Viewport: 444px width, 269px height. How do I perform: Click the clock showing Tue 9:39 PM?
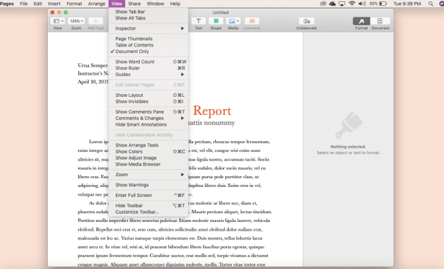407,3
